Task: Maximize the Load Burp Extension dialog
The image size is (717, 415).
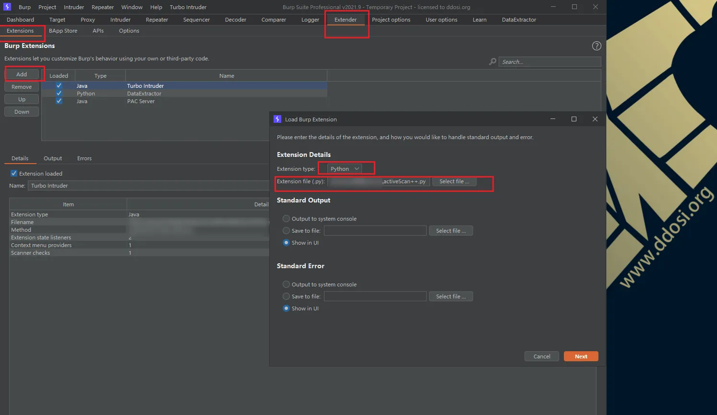Action: coord(574,119)
